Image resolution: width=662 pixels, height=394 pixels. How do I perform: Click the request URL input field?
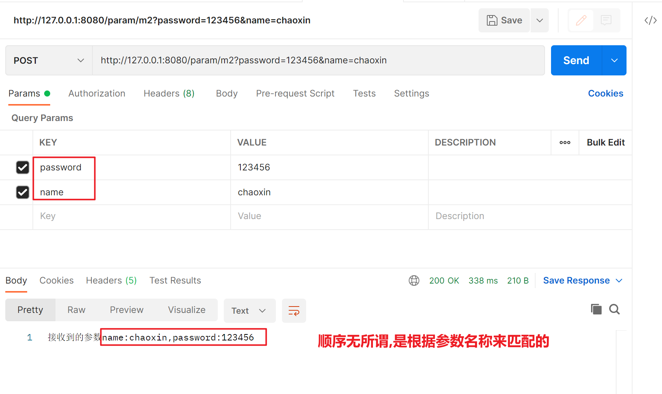tap(319, 60)
